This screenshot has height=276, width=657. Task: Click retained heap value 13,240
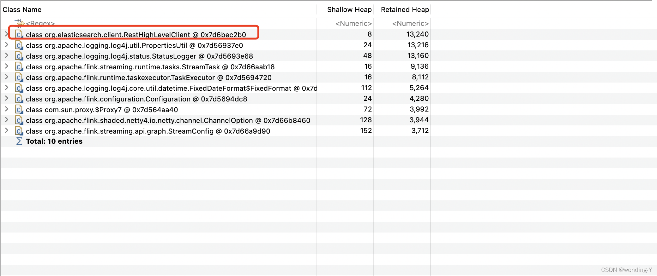(x=417, y=34)
